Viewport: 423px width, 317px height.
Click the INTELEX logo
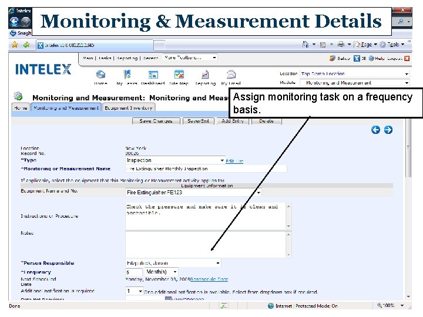point(43,69)
